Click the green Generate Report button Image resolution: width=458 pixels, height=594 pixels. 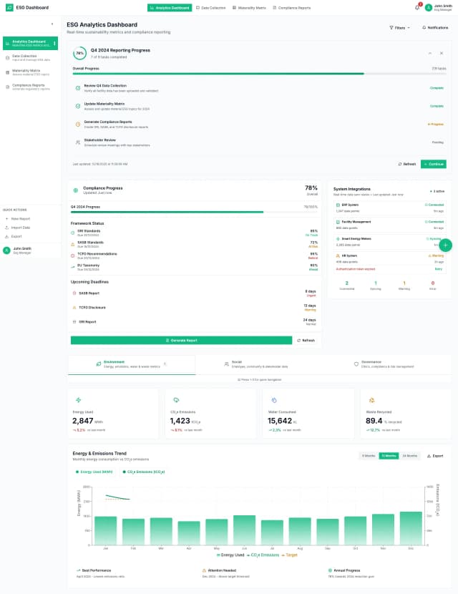[x=181, y=340]
